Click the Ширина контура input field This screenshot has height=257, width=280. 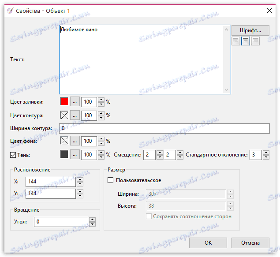coord(164,128)
